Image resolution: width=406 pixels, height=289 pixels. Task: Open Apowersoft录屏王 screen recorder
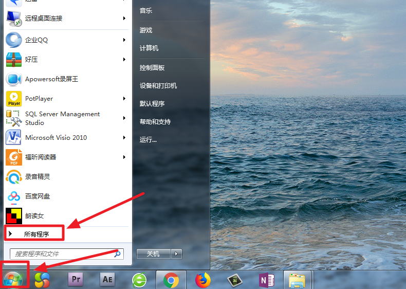pos(51,79)
